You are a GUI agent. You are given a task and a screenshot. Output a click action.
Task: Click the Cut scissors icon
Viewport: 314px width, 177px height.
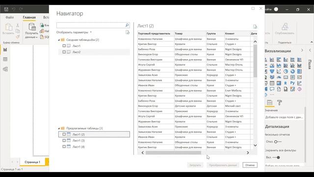(18, 25)
